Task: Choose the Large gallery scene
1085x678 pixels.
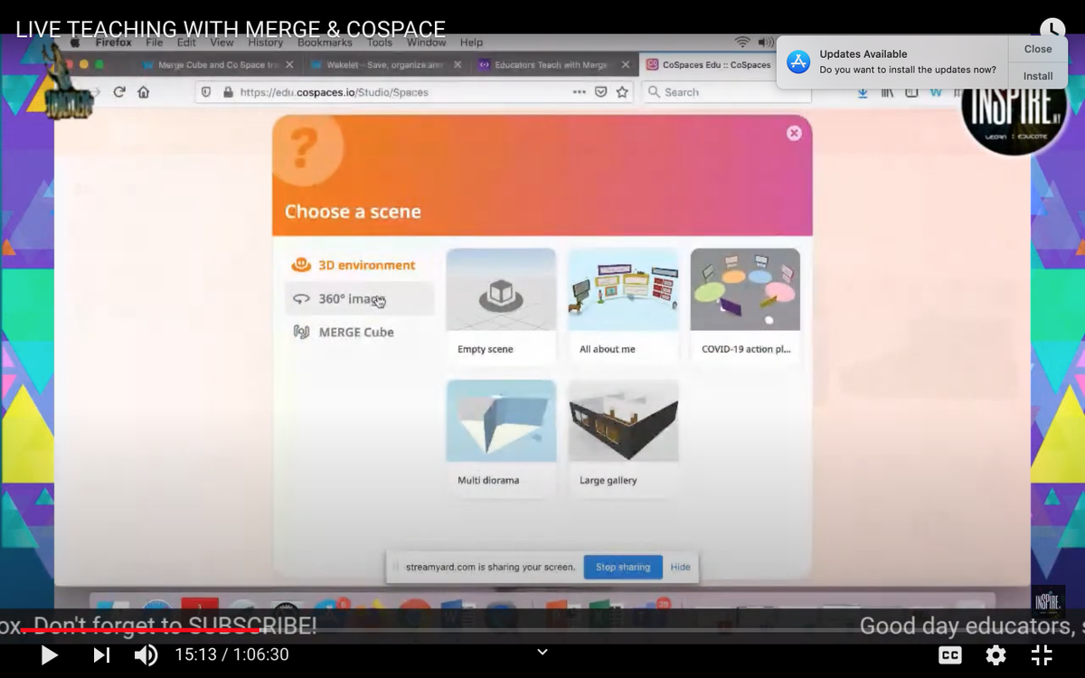Action: [x=623, y=438]
